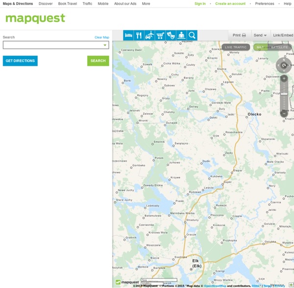Show shopping with the cart icon
This screenshot has height=288, width=294.
click(x=160, y=35)
